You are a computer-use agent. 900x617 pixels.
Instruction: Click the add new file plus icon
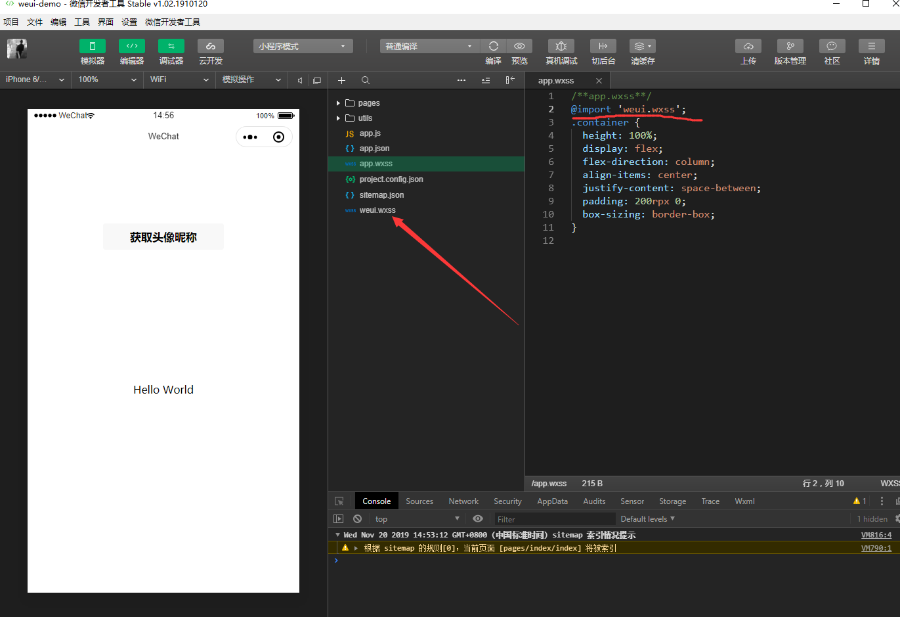[341, 80]
